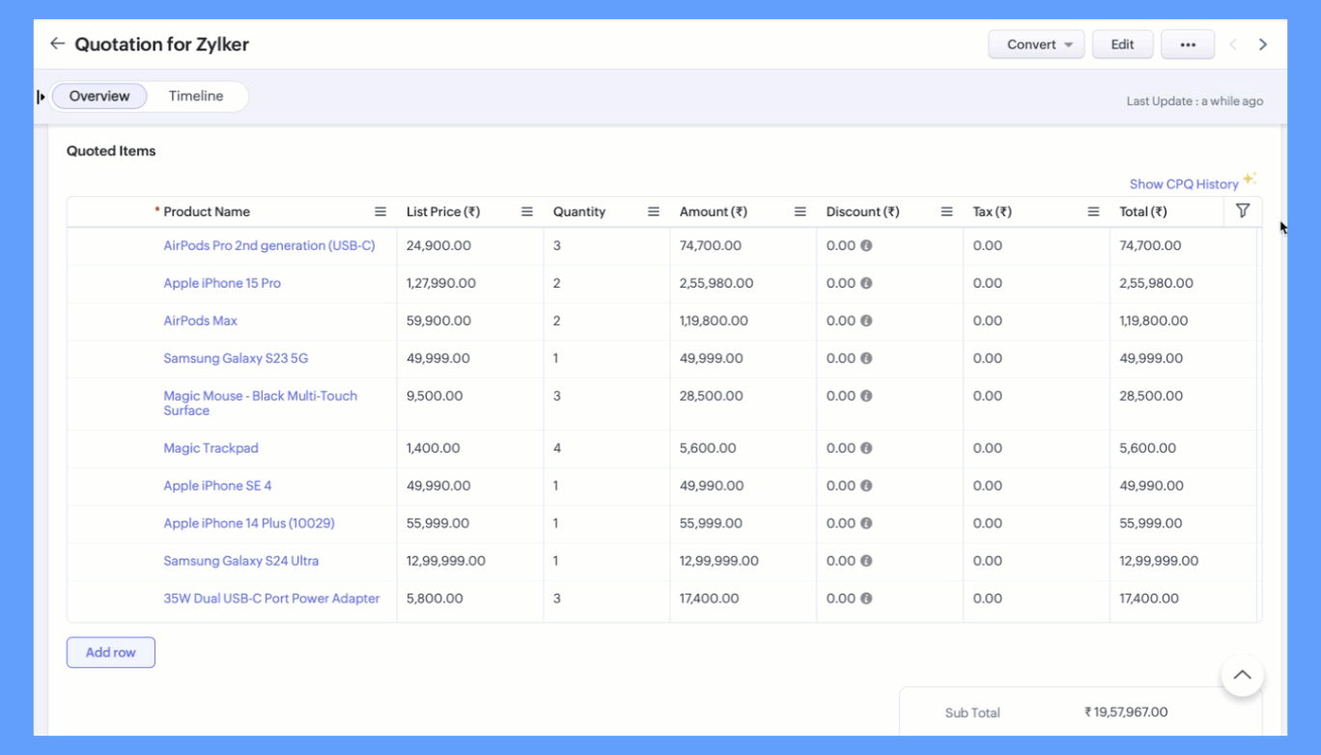1321x755 pixels.
Task: Click discount info icon in iPhone 14 Plus row
Action: (x=866, y=523)
